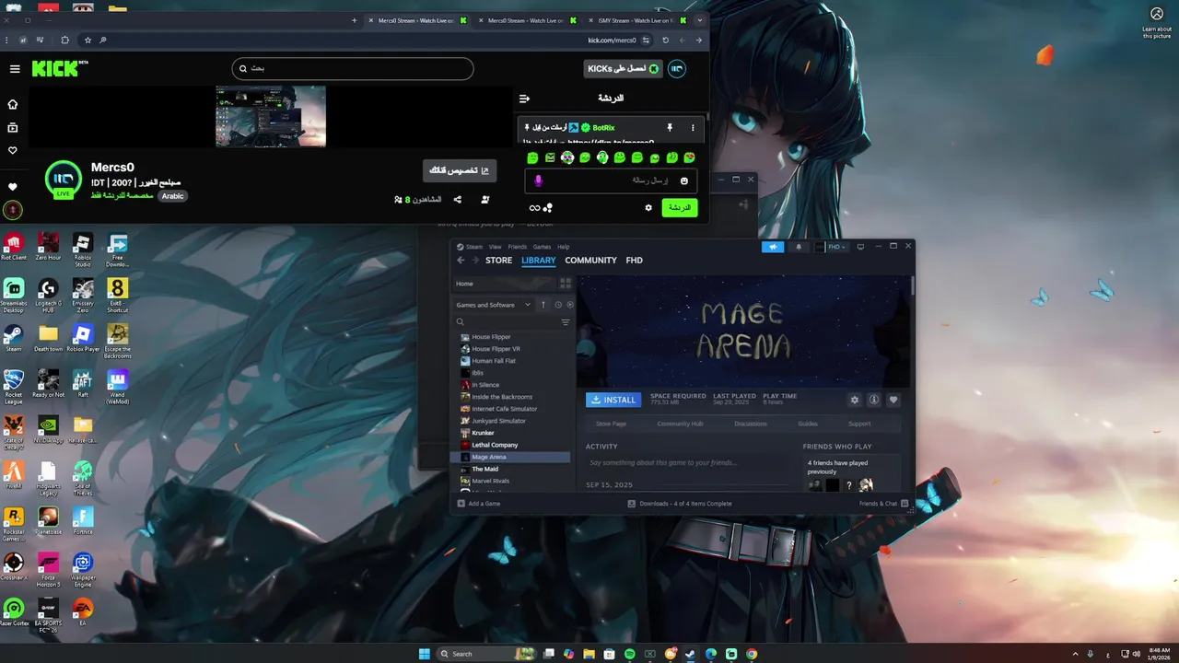Add Mage Arena to favorites heart
1179x663 pixels.
tap(893, 400)
